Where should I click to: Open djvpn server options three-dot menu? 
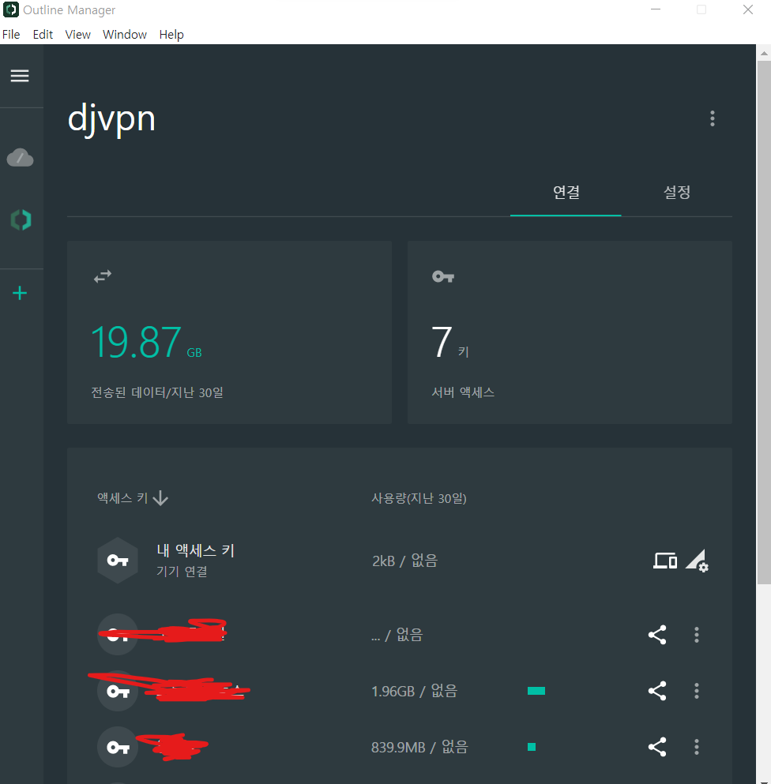(x=713, y=118)
